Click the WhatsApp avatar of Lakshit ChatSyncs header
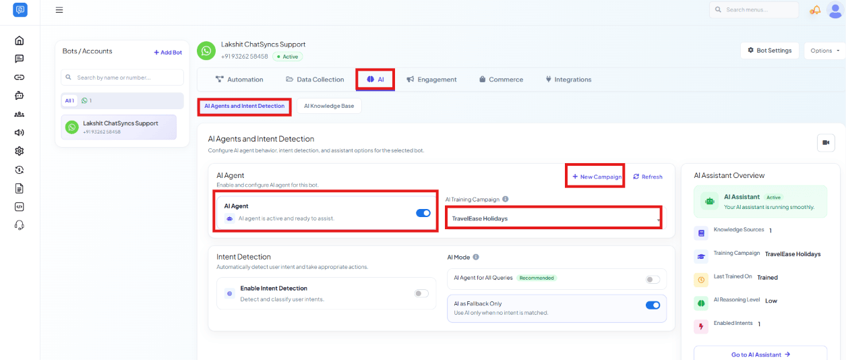 [206, 51]
